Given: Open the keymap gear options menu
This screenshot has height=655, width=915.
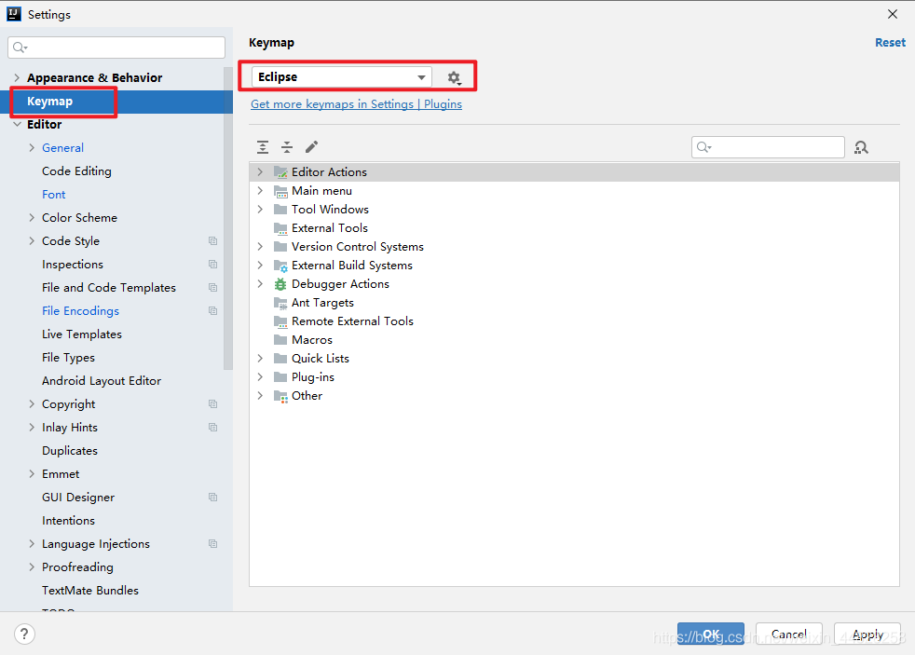Looking at the screenshot, I should 454,77.
